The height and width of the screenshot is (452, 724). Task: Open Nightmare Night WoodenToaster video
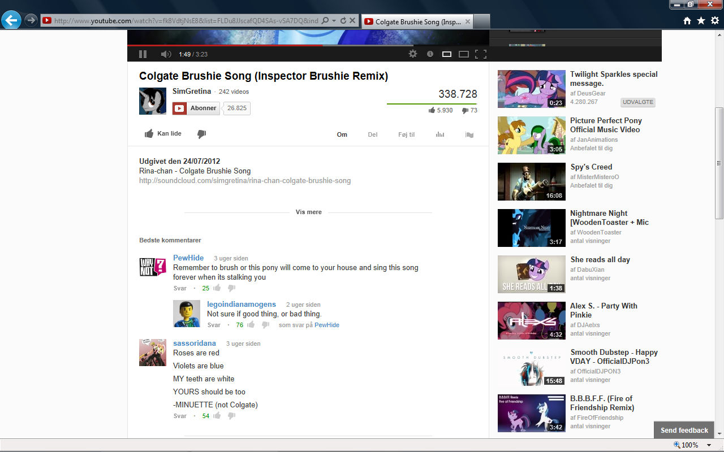click(x=609, y=218)
